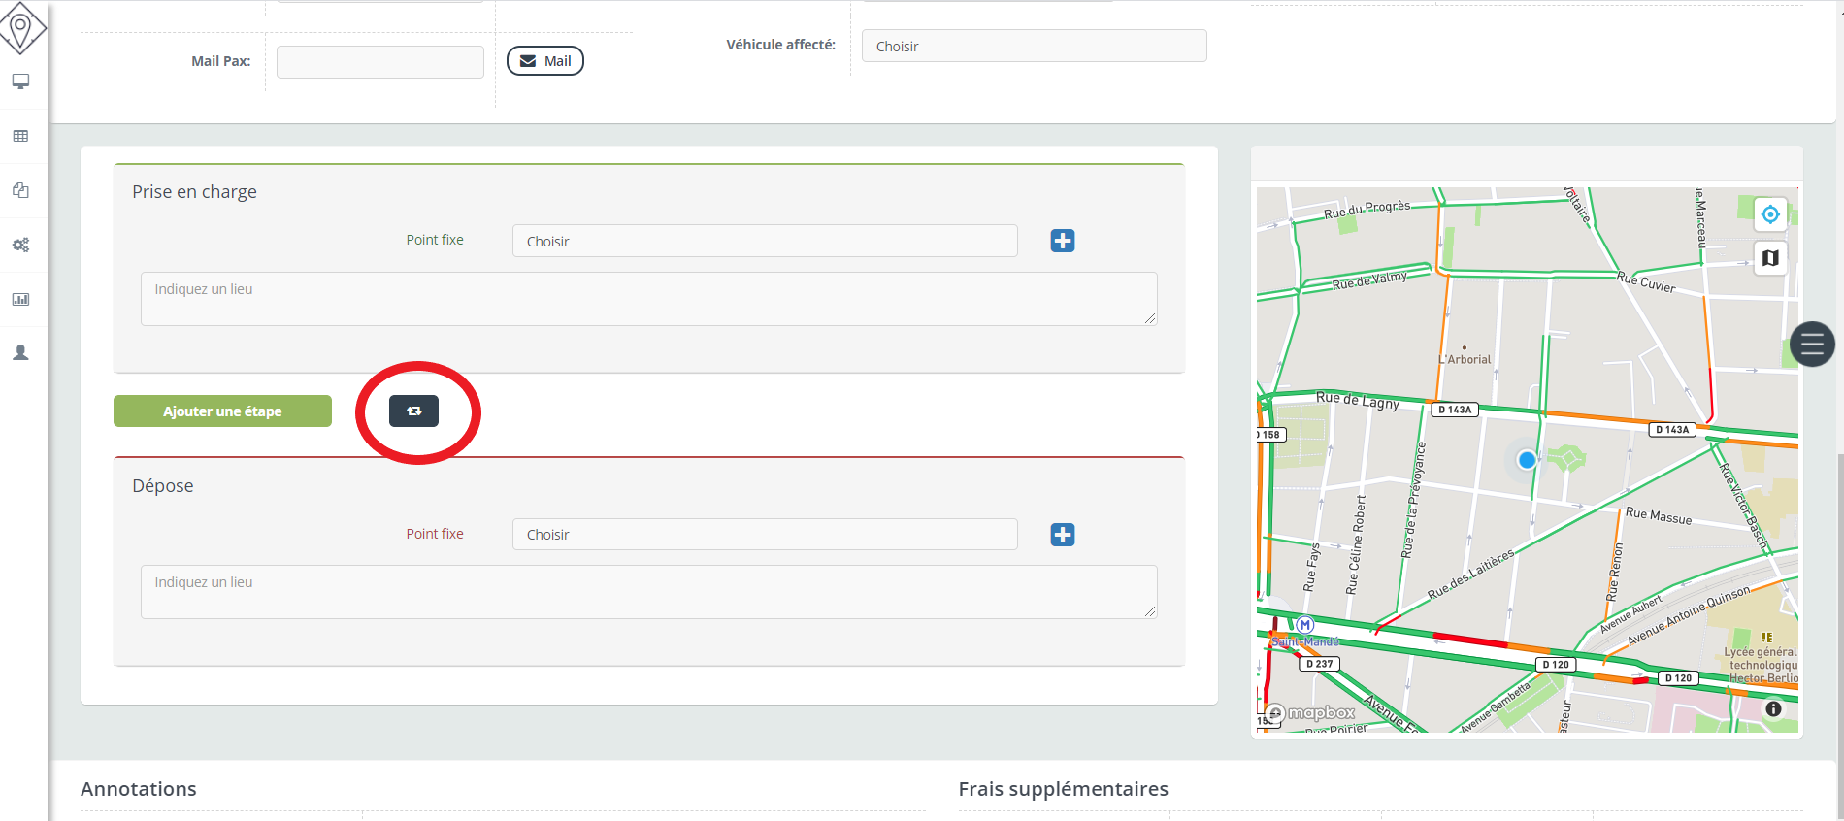Click the Ajouter une étape button
The width and height of the screenshot is (1844, 821).
pyautogui.click(x=222, y=411)
